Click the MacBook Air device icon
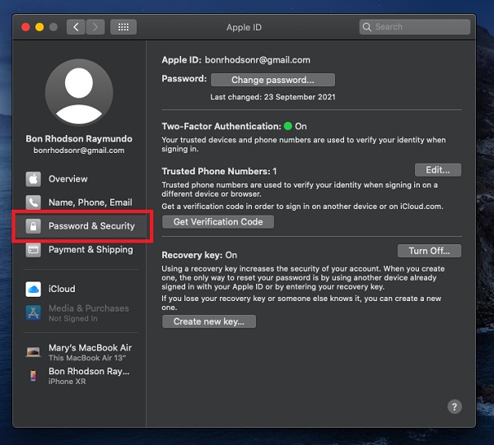Viewport: 494px width, 445px height. (33, 352)
